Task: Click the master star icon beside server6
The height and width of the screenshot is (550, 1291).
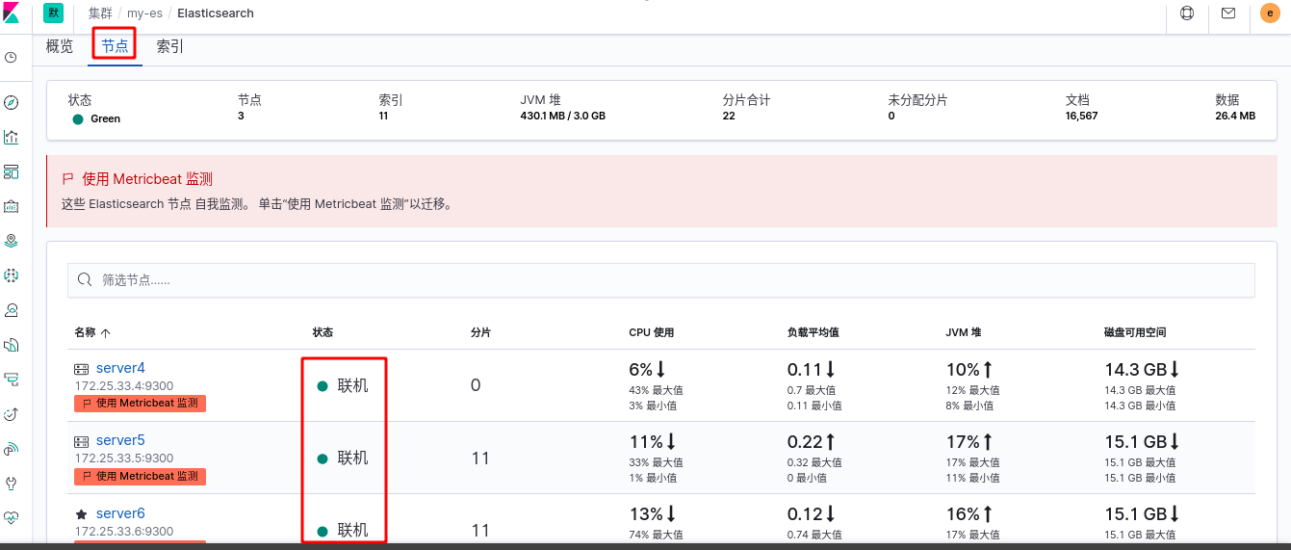Action: click(82, 514)
